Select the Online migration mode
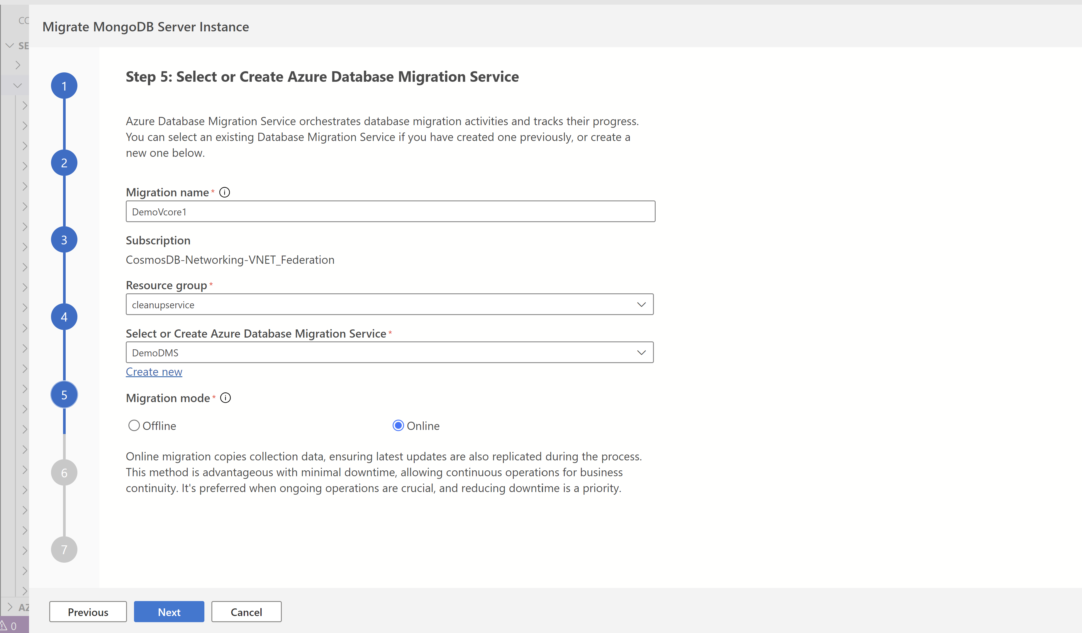 [x=398, y=426]
